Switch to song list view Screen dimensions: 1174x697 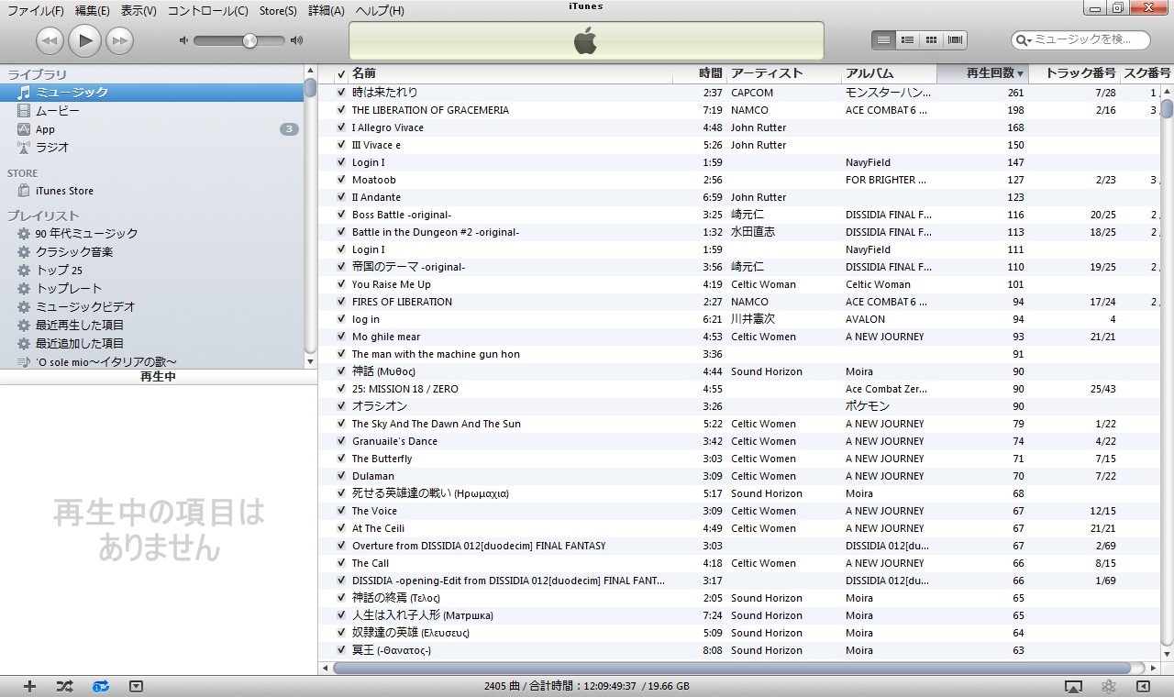coord(883,40)
